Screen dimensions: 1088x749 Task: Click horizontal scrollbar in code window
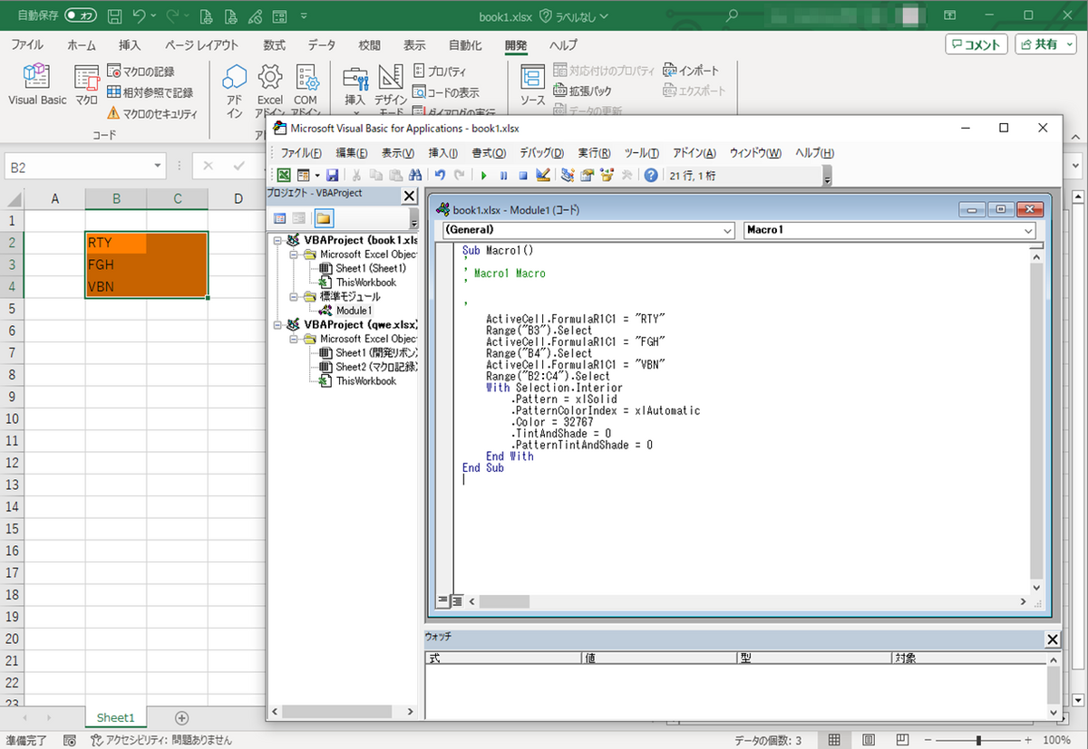pyautogui.click(x=748, y=601)
